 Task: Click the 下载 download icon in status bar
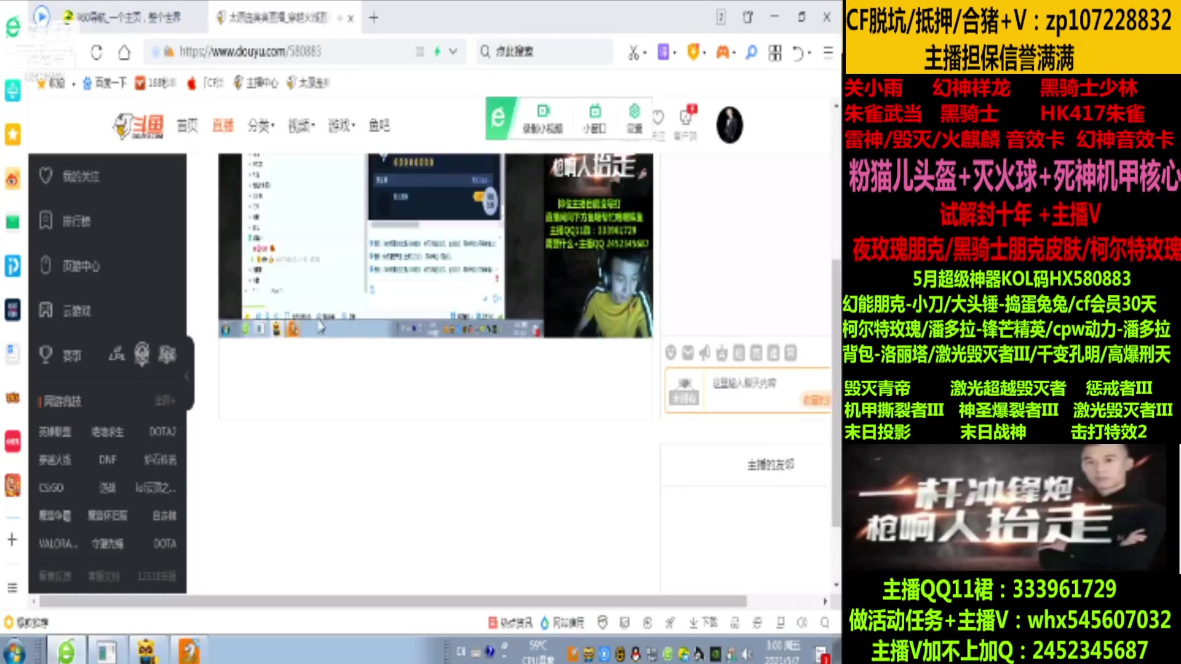tap(703, 623)
